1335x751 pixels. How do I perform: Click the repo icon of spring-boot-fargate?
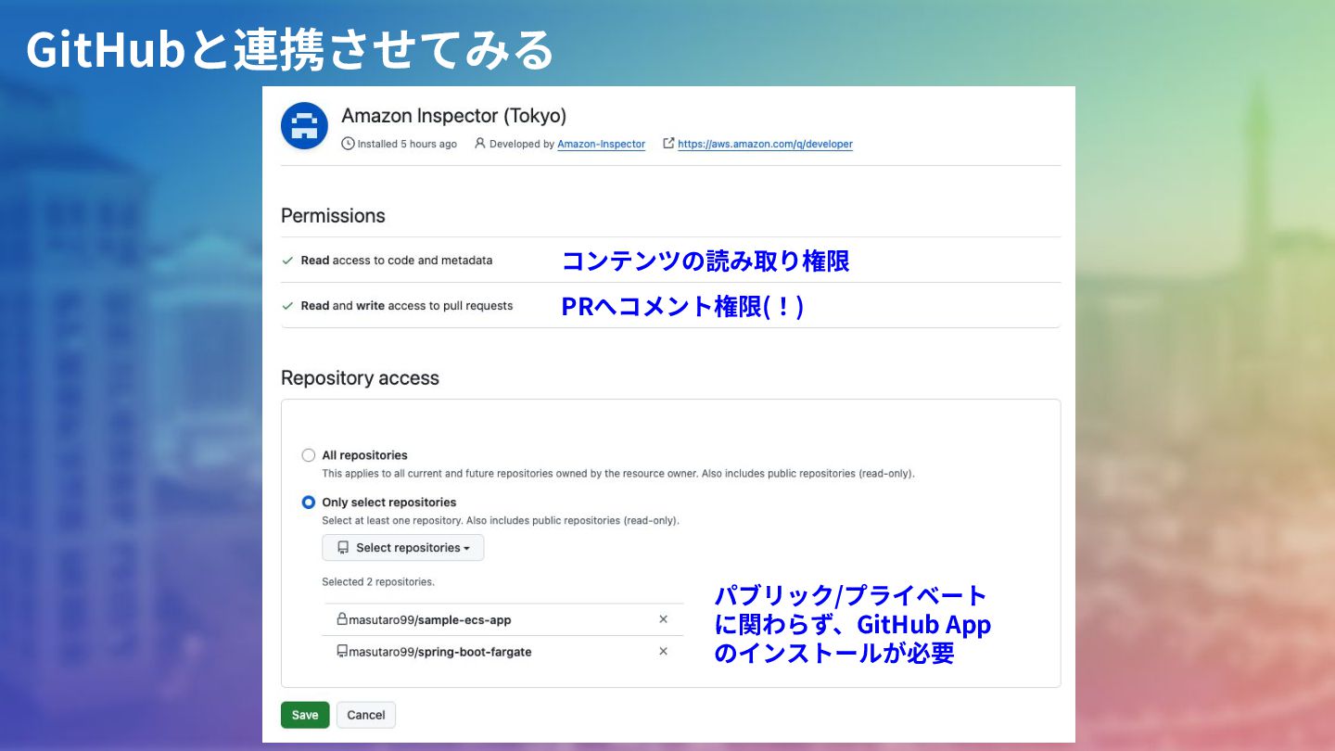tap(342, 652)
